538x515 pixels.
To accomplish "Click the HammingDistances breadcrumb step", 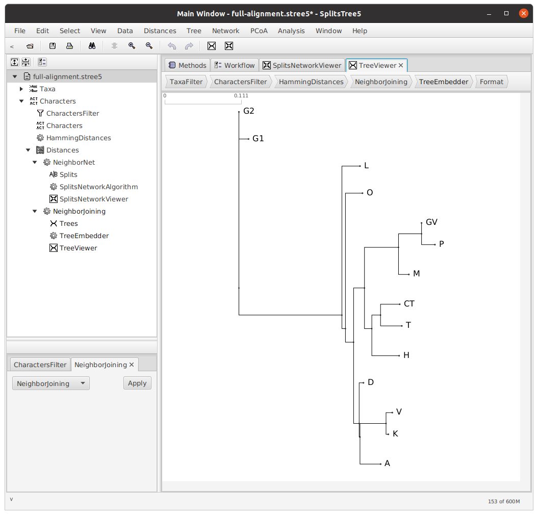I will pos(311,82).
